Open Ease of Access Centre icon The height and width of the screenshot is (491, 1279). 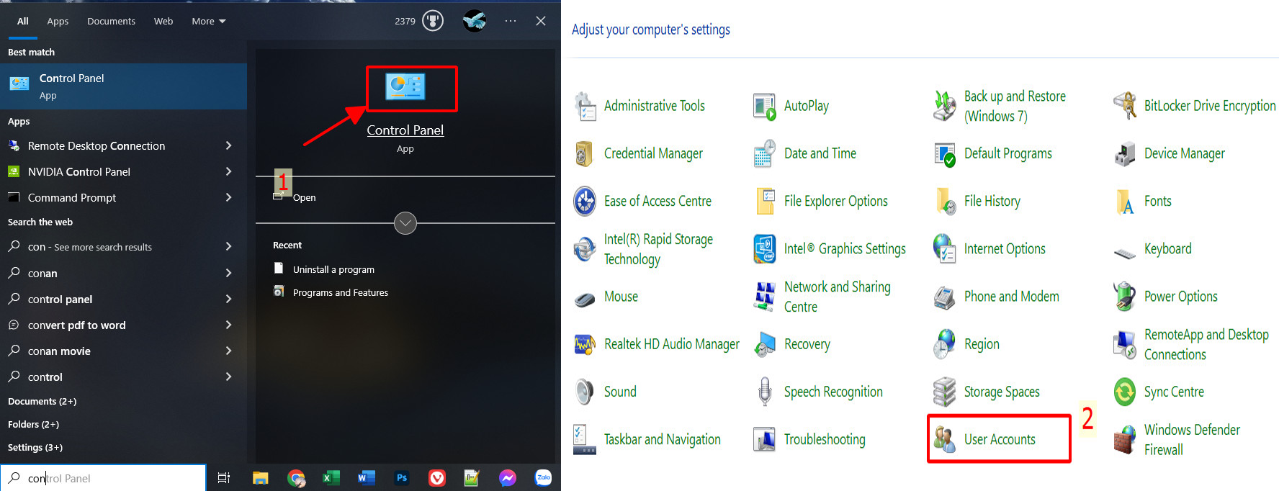(585, 201)
